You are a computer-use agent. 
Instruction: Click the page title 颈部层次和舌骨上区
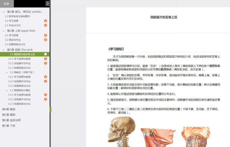point(164,17)
